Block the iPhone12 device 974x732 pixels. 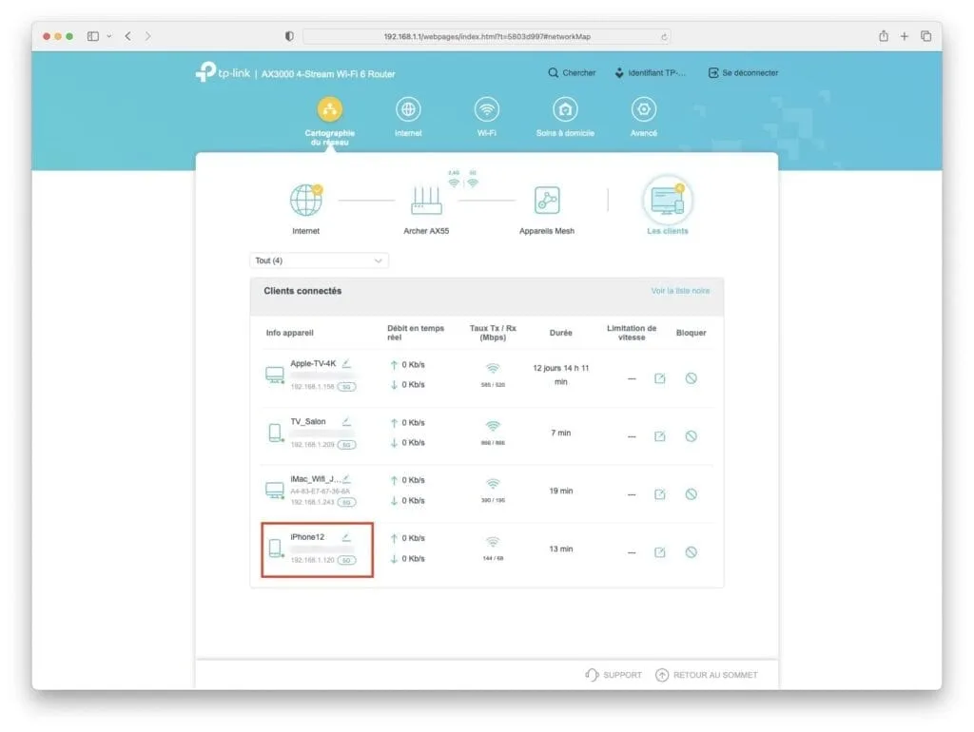(691, 552)
